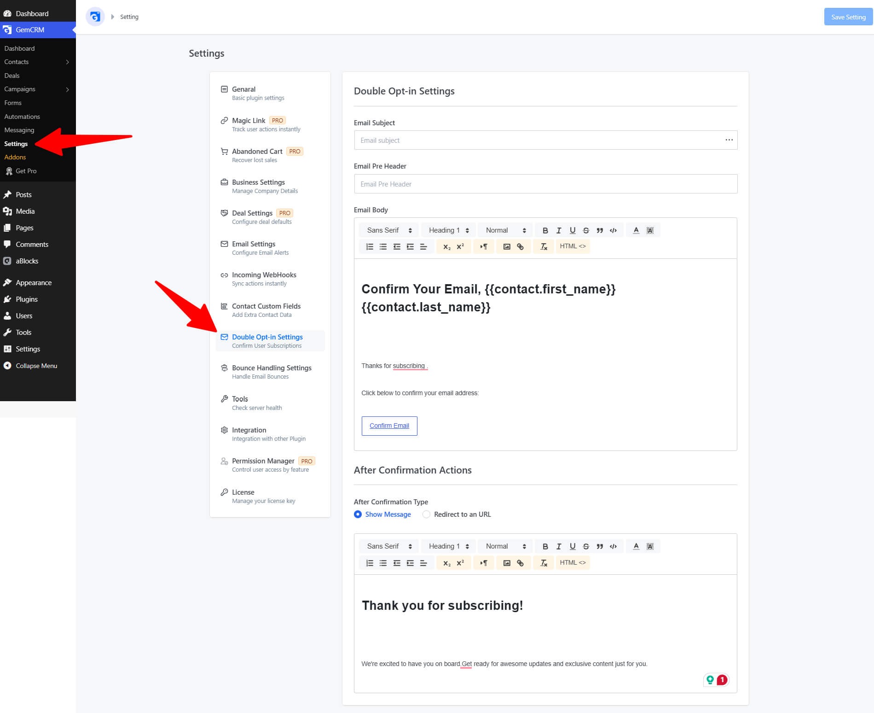Viewport: 874px width, 713px height.
Task: Open Automations in the GemCRM menu
Action: click(x=22, y=117)
